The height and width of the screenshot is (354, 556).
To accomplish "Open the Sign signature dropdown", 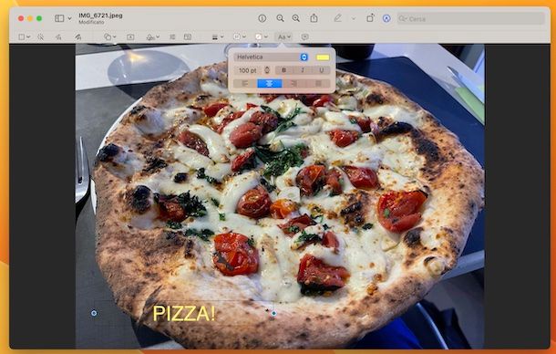I will pos(153,36).
